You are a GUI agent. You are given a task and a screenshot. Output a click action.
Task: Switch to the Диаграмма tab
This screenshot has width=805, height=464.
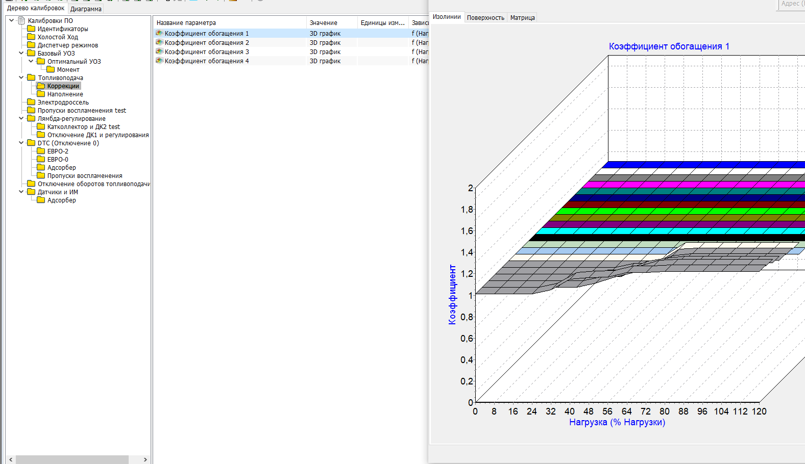pos(86,9)
